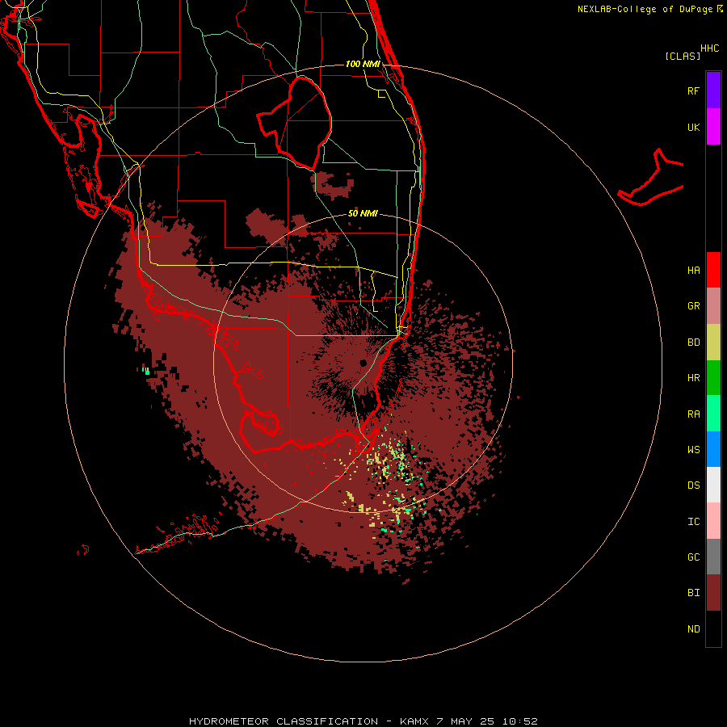Screen dimensions: 727x727
Task: Click the GR pink legend swatch
Action: point(713,305)
